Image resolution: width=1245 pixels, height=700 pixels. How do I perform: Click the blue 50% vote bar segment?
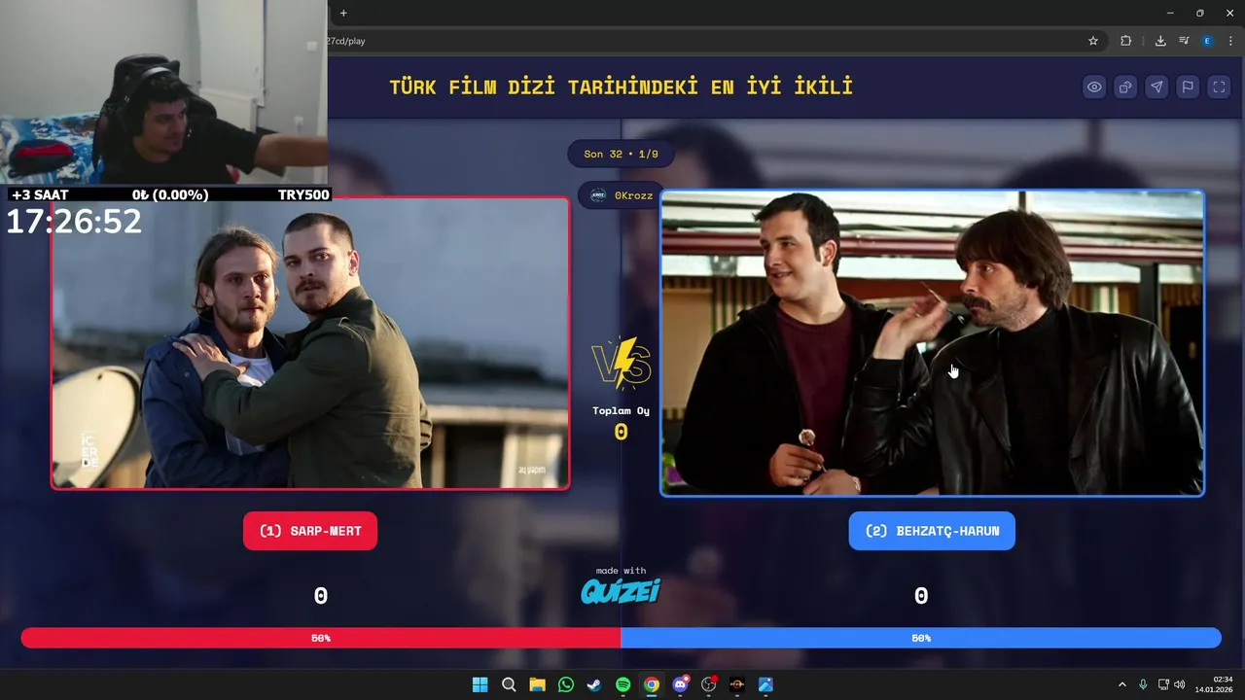[x=921, y=638]
